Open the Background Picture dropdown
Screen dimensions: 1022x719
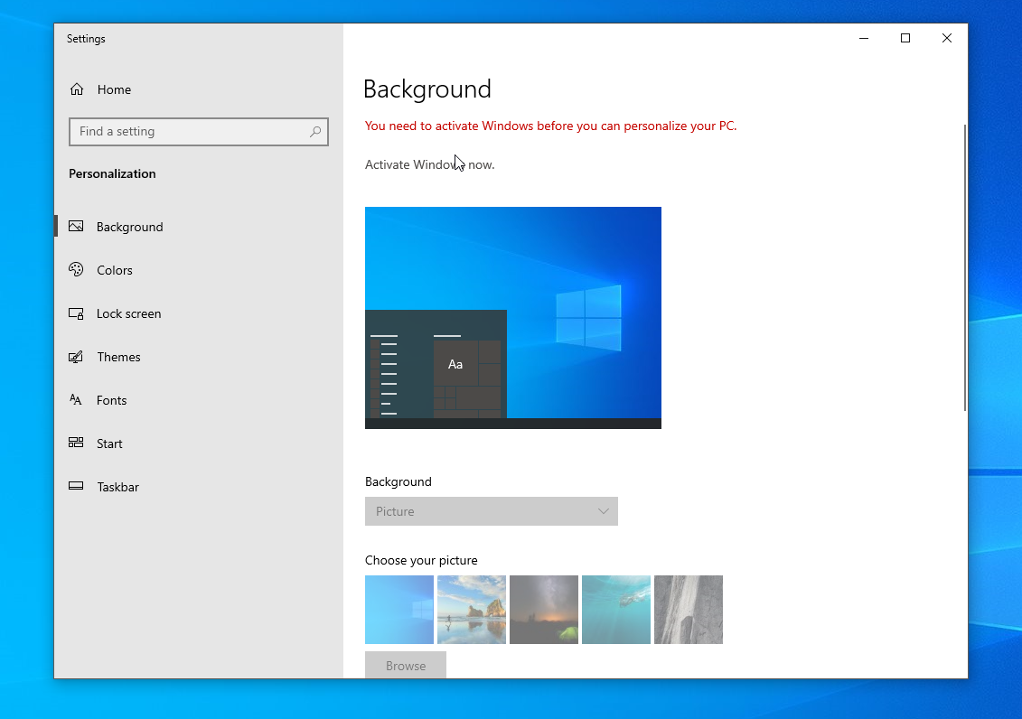491,511
